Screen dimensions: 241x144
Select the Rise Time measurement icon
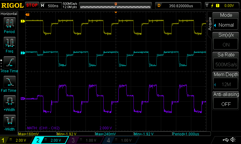point(9,63)
